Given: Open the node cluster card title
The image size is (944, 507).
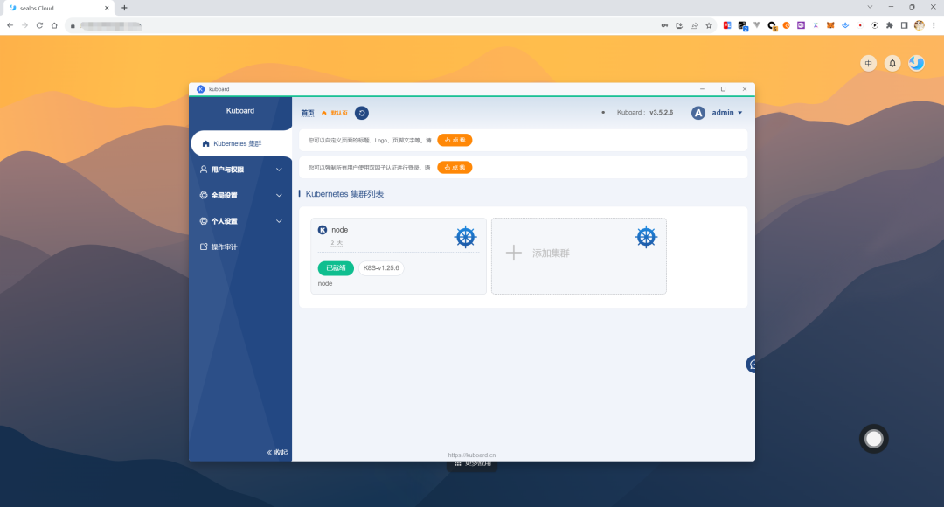Looking at the screenshot, I should click(339, 230).
